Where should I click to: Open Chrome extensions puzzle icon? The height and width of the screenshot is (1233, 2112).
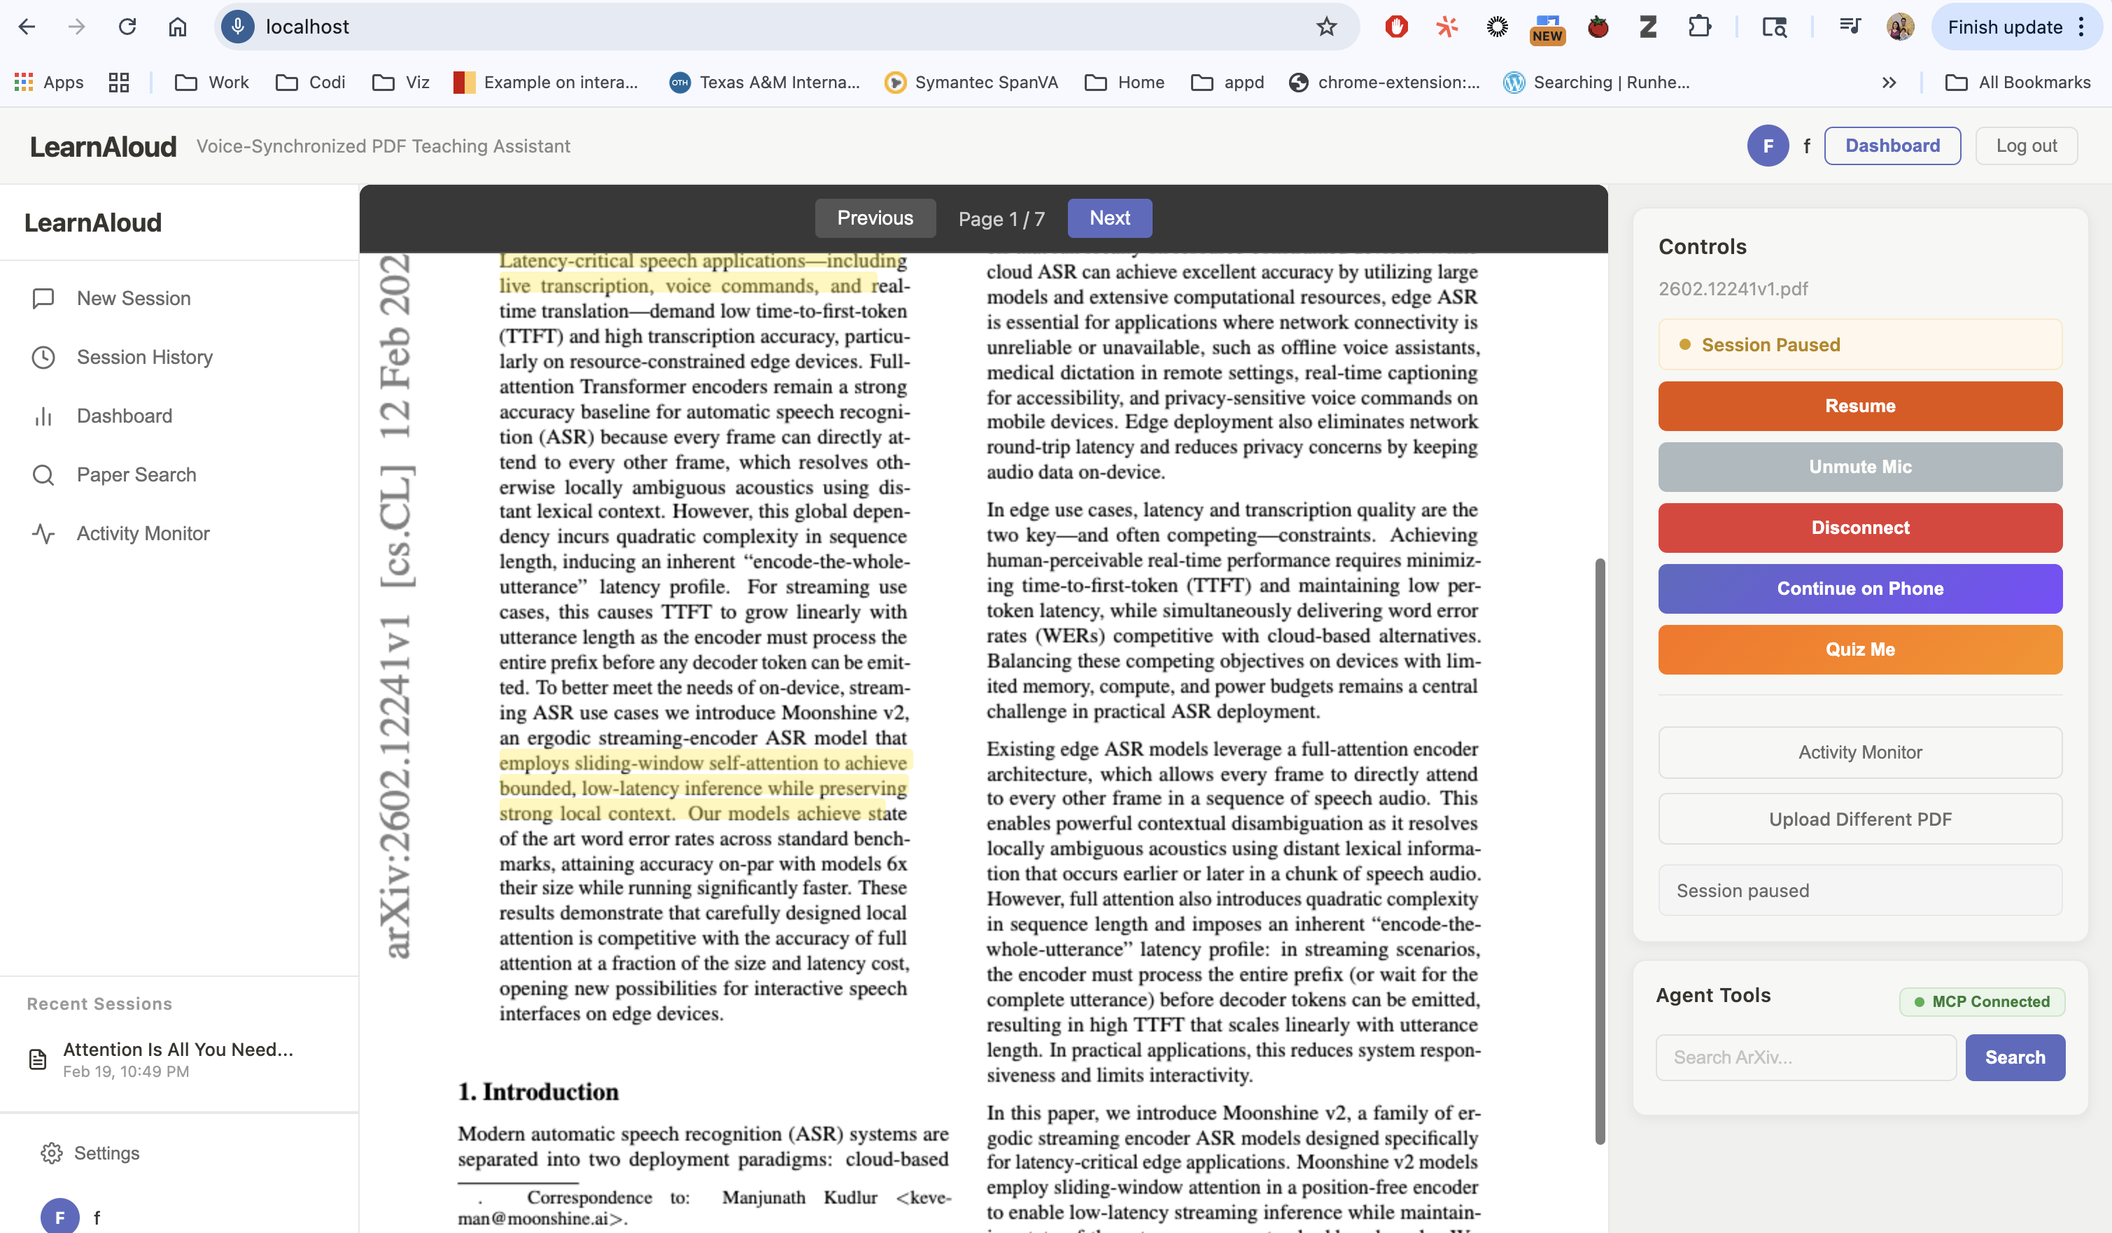pyautogui.click(x=1699, y=27)
